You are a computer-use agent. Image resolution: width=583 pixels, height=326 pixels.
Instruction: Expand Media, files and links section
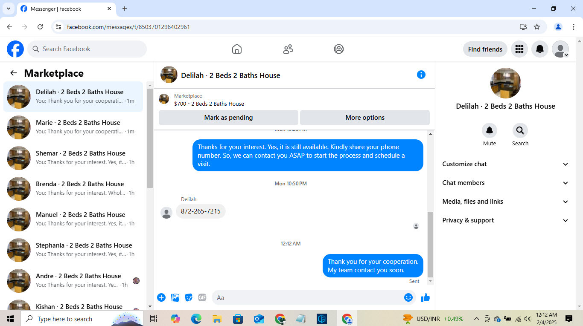click(506, 202)
